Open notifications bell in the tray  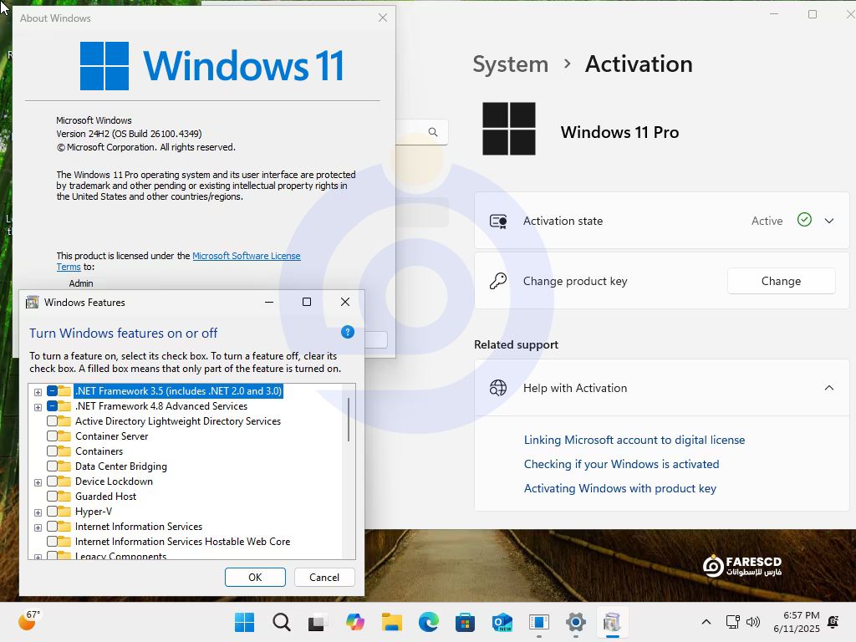[x=833, y=622]
